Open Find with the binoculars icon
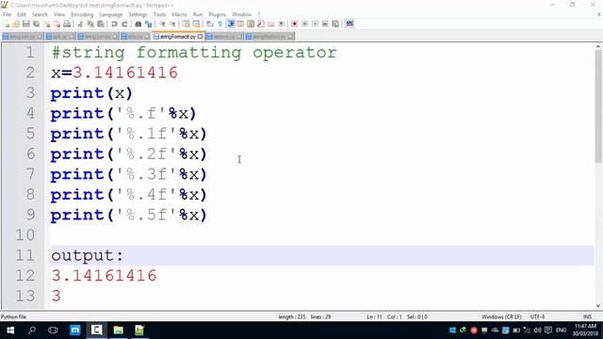 pyautogui.click(x=139, y=24)
